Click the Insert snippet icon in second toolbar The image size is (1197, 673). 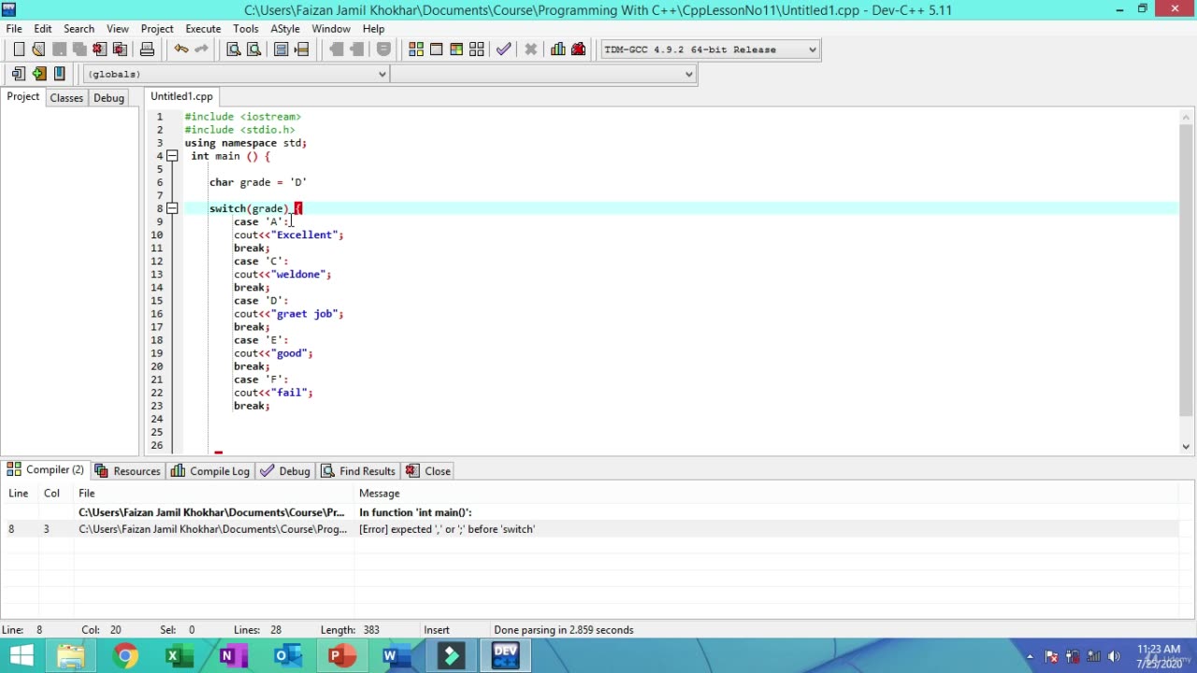pyautogui.click(x=19, y=74)
